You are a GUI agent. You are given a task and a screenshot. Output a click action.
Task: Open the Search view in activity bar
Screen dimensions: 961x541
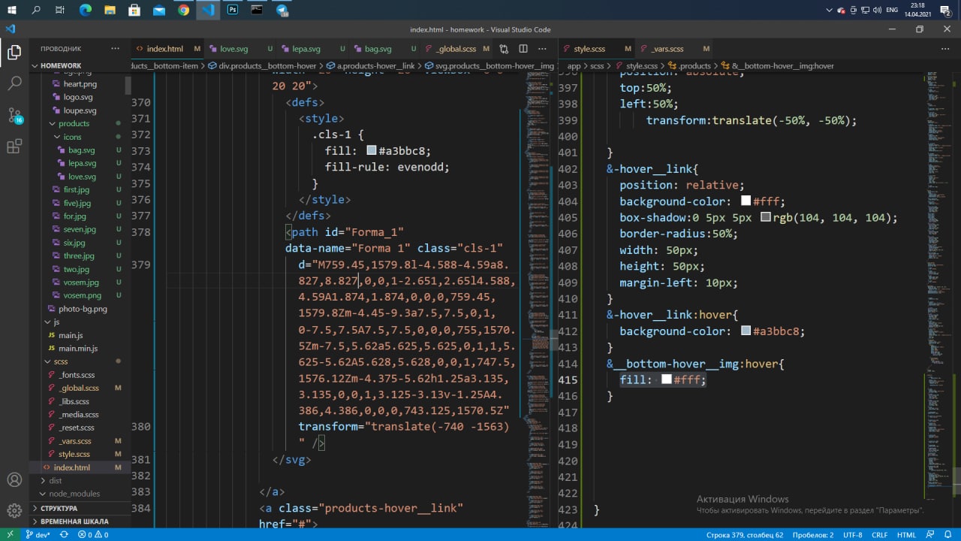click(x=14, y=83)
